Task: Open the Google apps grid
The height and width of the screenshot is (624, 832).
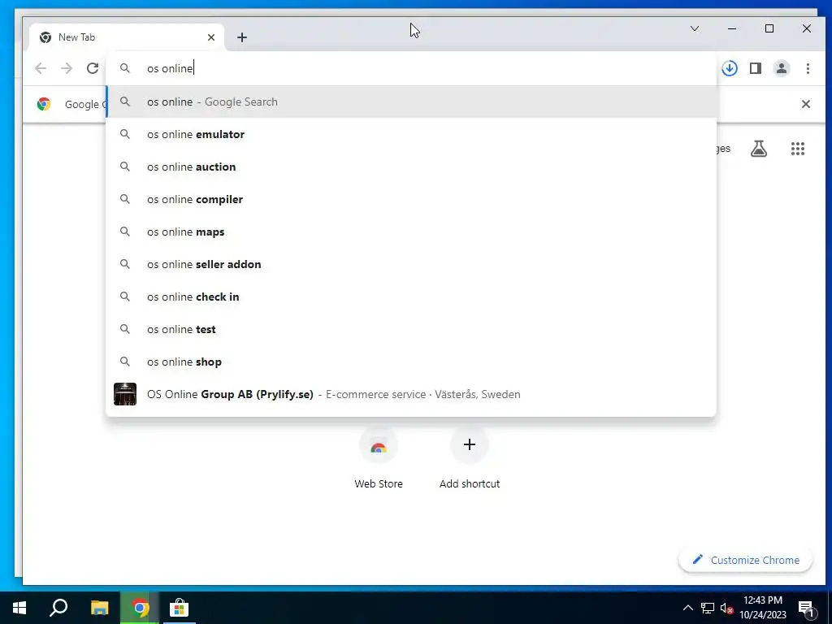Action: pos(798,149)
